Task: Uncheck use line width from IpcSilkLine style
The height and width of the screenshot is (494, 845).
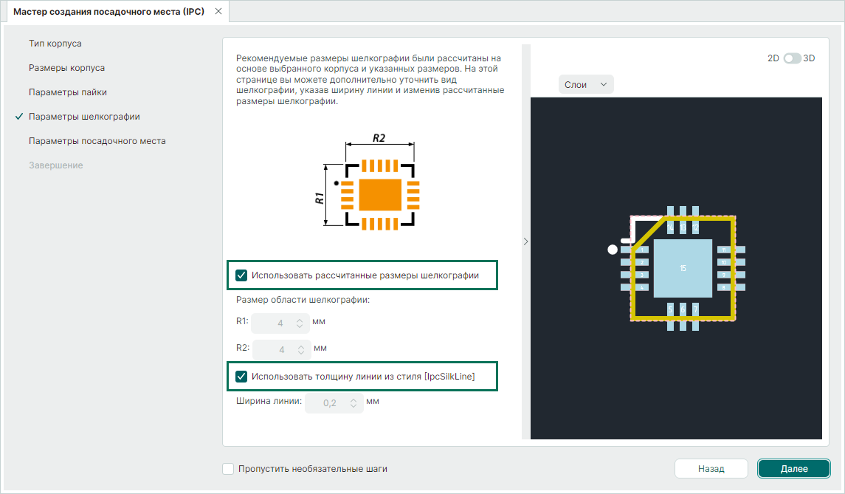Action: pyautogui.click(x=241, y=377)
